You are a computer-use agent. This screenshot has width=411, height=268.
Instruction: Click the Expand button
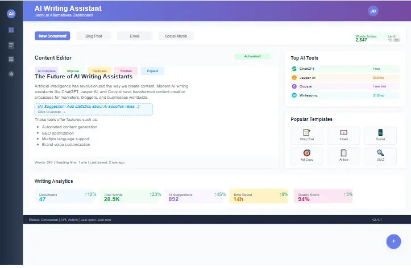(x=152, y=71)
